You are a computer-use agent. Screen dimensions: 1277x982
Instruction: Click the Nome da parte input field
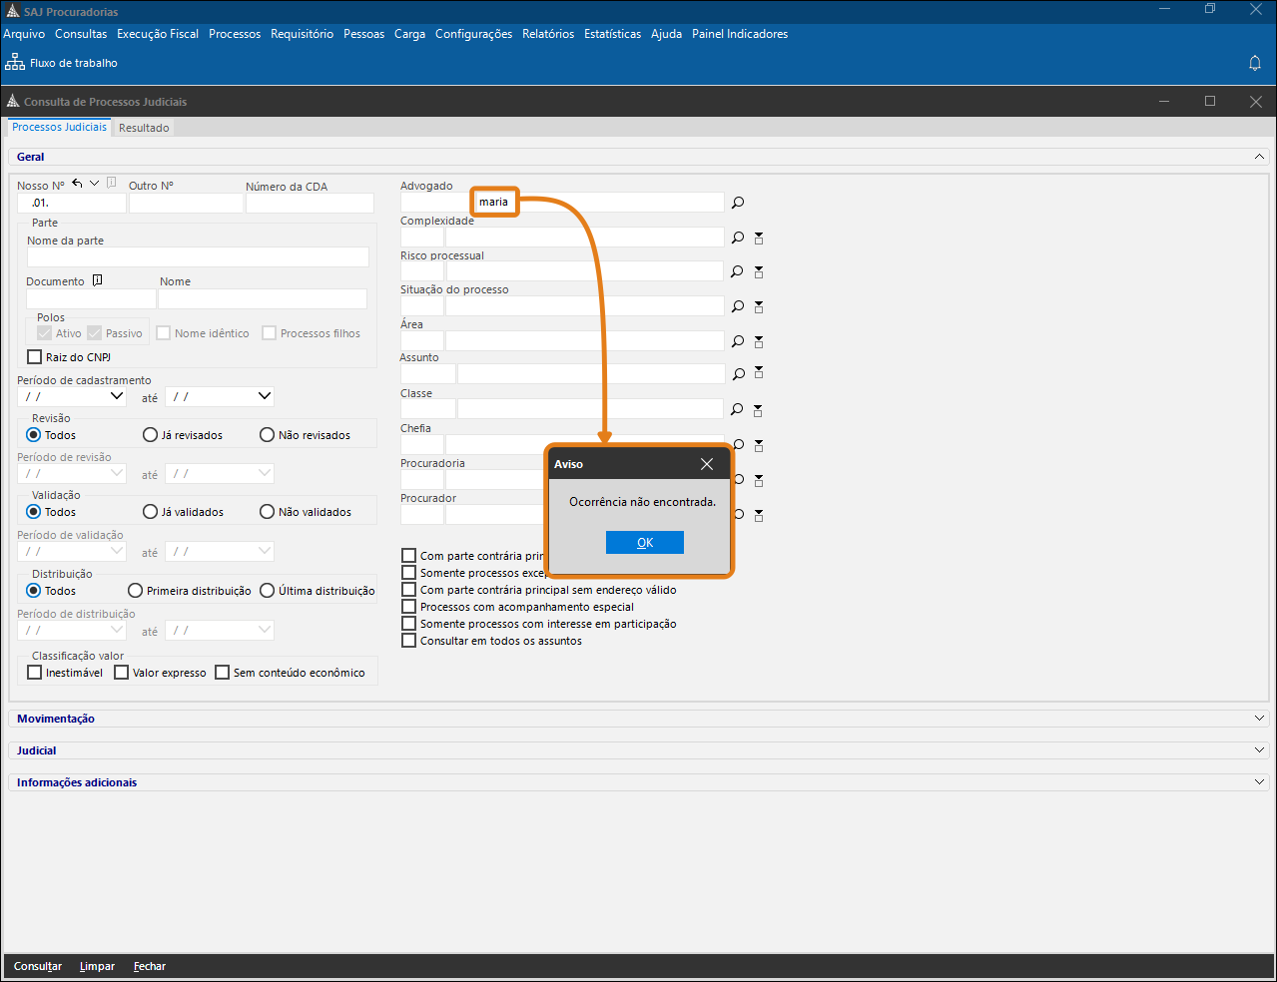click(198, 257)
